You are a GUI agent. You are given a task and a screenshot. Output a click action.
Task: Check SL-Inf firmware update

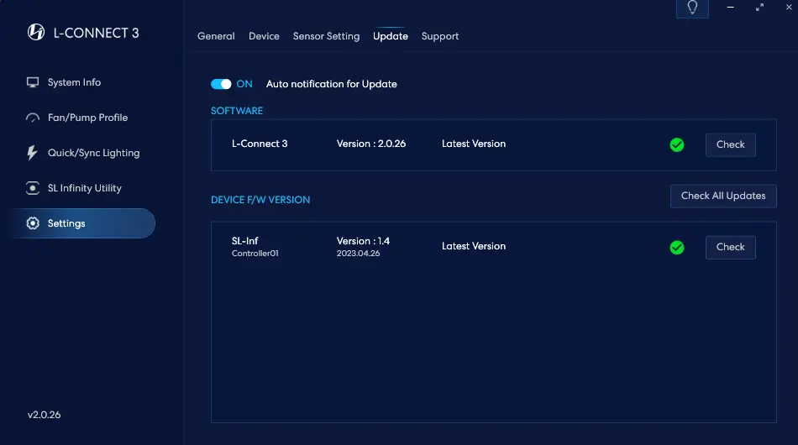pyautogui.click(x=730, y=248)
